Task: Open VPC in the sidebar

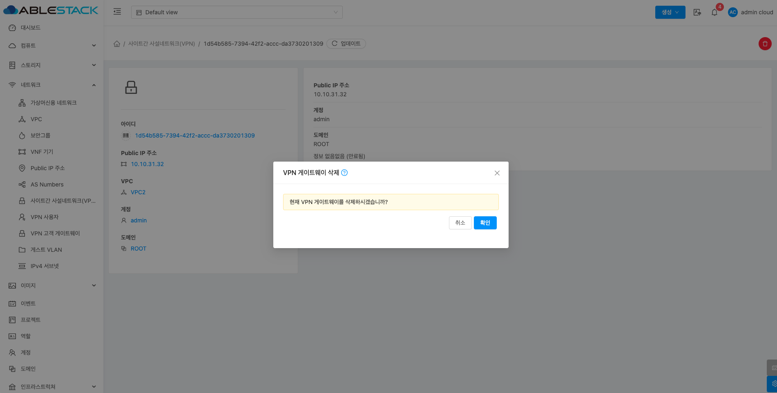Action: coord(51,119)
